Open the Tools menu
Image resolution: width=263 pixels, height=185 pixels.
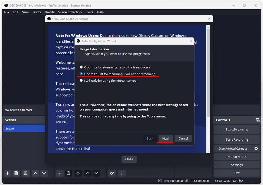tap(89, 12)
